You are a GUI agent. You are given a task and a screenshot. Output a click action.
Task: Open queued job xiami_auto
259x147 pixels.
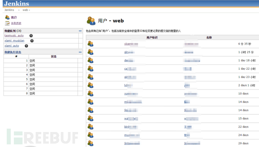[x=12, y=46]
